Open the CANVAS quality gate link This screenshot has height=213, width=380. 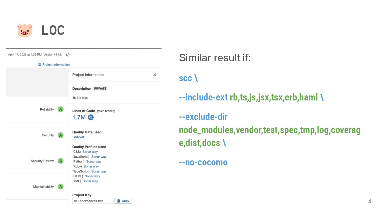pyautogui.click(x=79, y=137)
